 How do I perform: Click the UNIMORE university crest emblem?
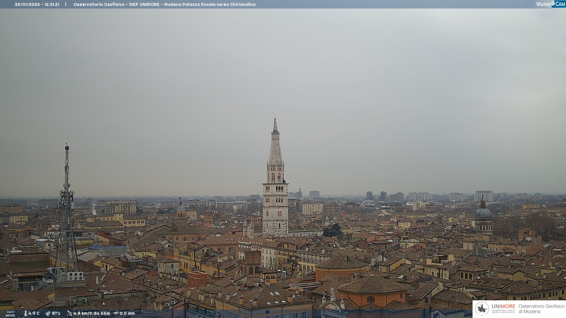pyautogui.click(x=482, y=309)
